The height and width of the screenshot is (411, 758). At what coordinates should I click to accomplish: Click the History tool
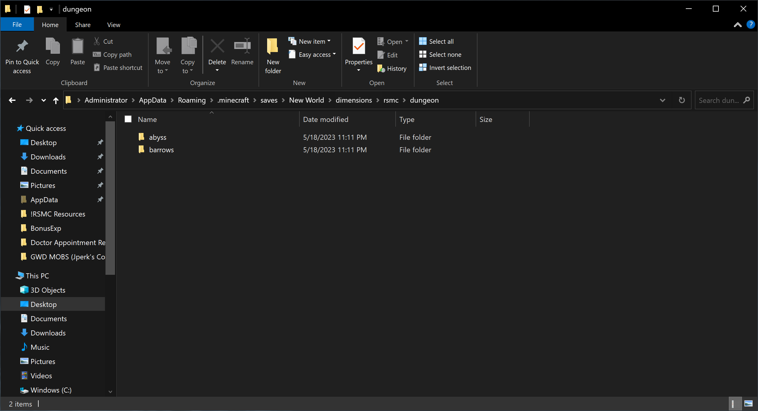point(392,68)
